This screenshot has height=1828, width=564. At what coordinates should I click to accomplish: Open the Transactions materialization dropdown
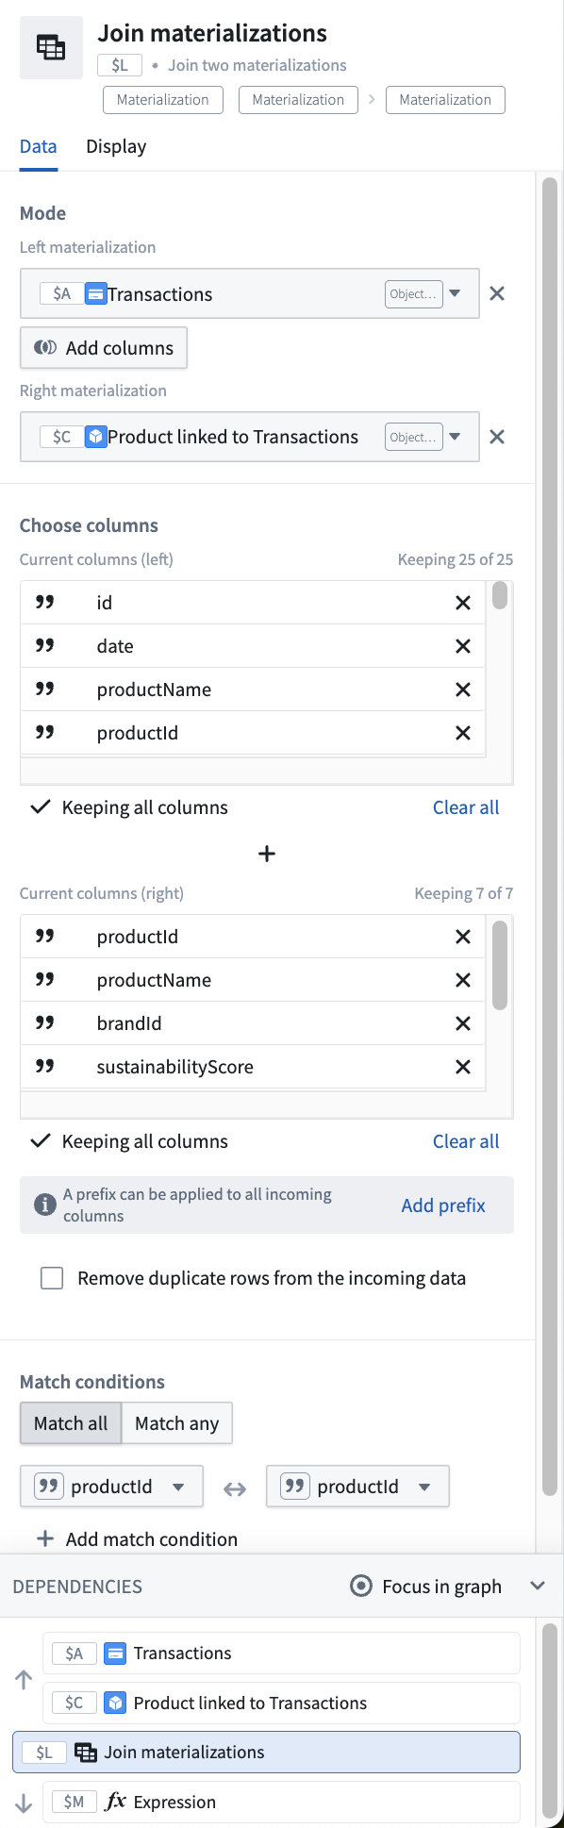[455, 293]
